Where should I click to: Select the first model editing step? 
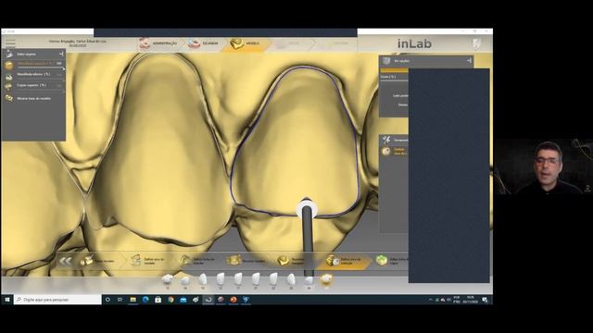coord(96,261)
